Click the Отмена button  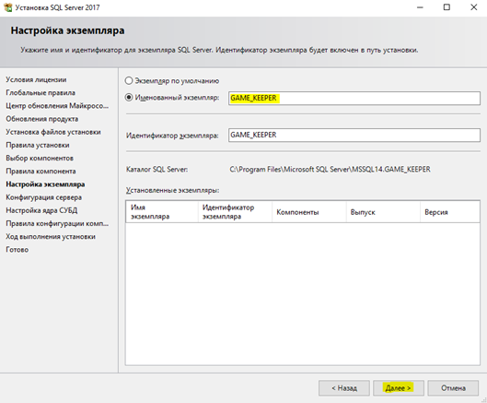pos(453,388)
